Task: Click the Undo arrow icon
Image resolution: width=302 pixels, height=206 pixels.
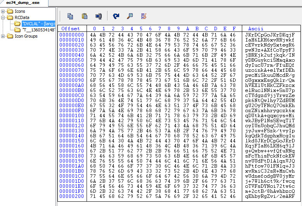Action: tap(116, 16)
